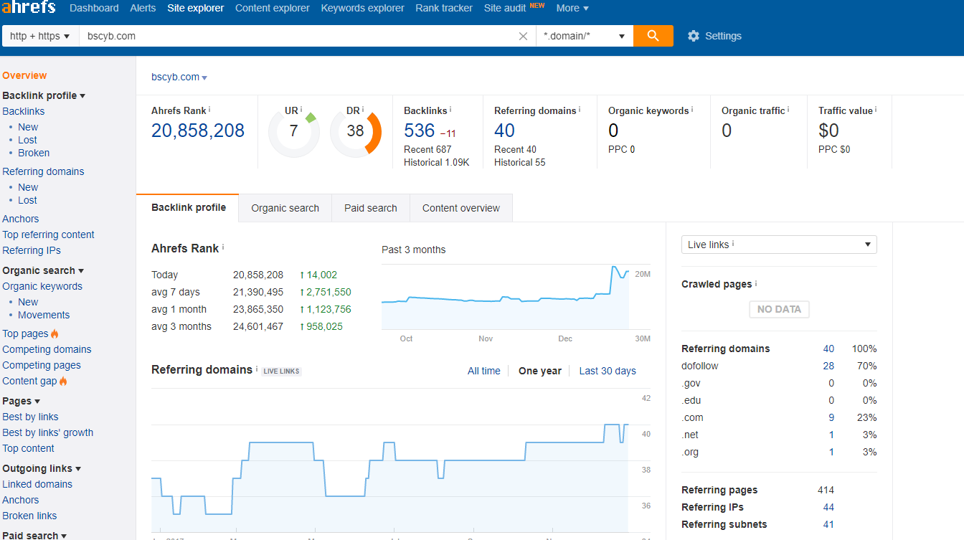The image size is (964, 540).
Task: Click the LIVE LINKS badge
Action: pos(282,371)
